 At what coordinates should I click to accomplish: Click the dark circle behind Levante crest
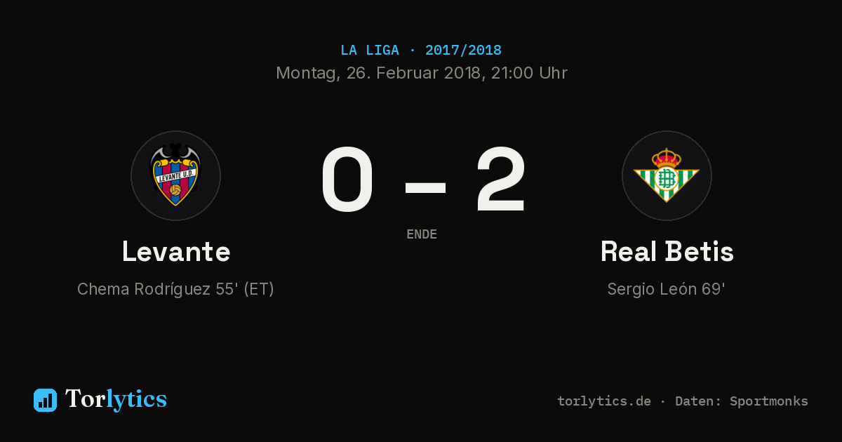pyautogui.click(x=175, y=175)
